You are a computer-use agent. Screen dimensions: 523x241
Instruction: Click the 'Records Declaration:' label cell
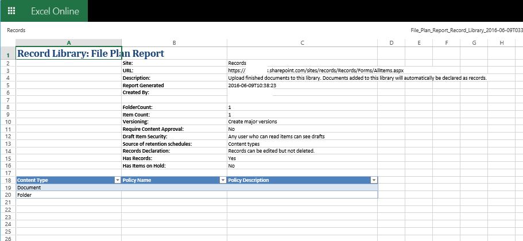[174, 151]
